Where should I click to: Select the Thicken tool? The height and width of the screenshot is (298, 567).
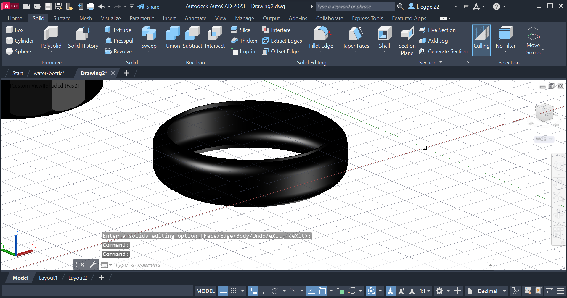tap(244, 41)
